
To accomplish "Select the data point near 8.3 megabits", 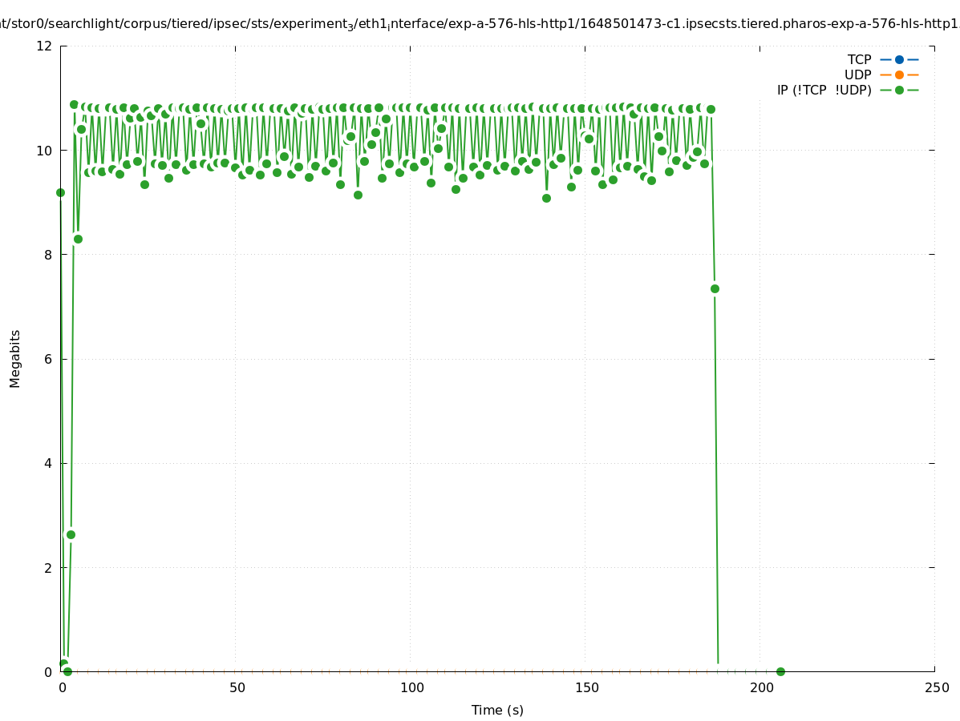I will [x=78, y=239].
